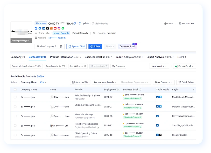Open the Business Relation 5097 tab
The image size is (211, 153).
98,57
